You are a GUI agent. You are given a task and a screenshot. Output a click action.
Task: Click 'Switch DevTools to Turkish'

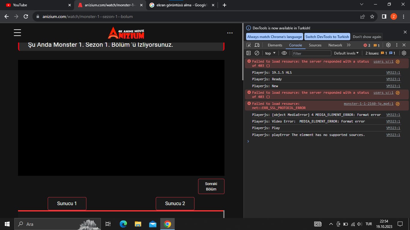point(327,37)
